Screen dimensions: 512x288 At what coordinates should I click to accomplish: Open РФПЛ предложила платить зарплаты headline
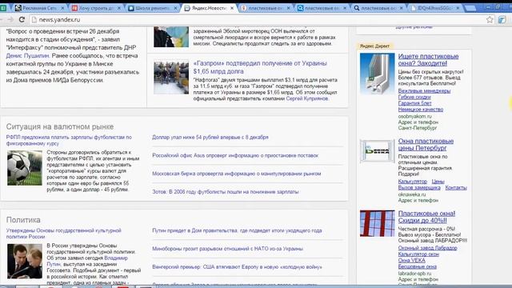69,140
